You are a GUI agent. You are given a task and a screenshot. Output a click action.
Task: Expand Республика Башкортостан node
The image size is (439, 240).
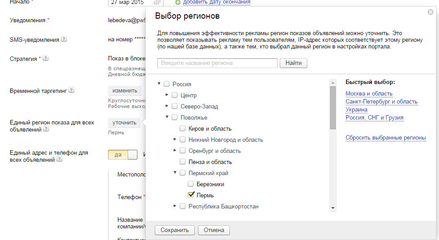tap(175, 206)
